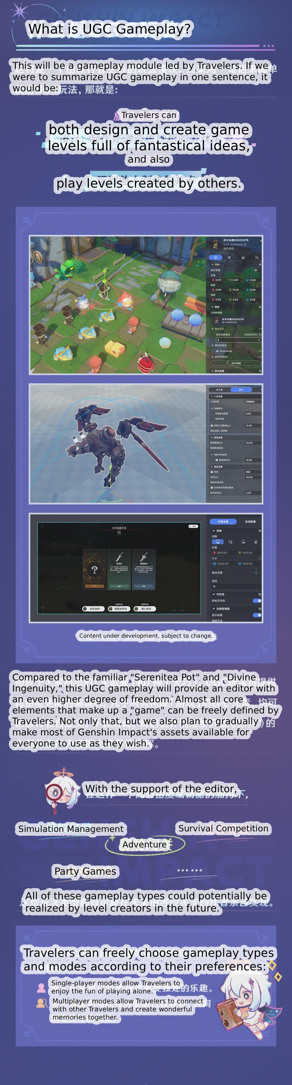This screenshot has width=292, height=1085.
Task: Select the blue info tab icon
Action: pos(216,257)
